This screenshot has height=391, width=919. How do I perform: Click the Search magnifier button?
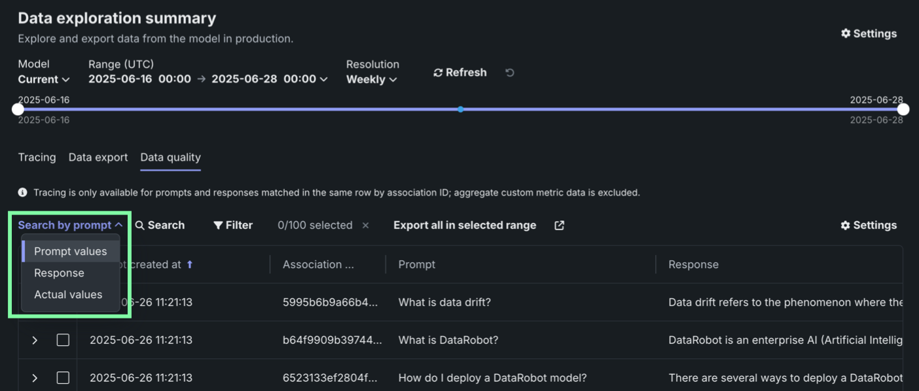(x=160, y=225)
